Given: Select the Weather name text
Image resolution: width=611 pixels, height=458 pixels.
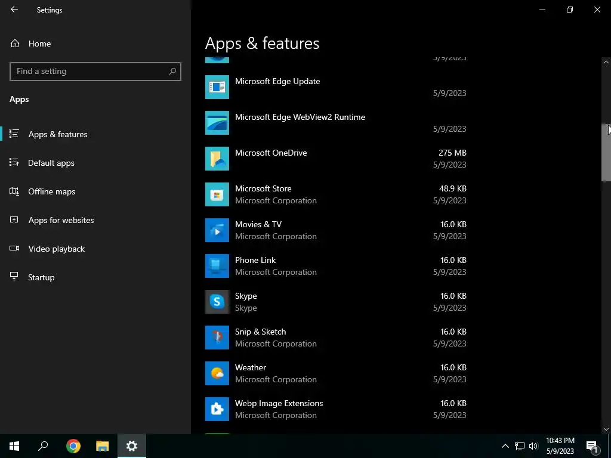Looking at the screenshot, I should tap(251, 367).
